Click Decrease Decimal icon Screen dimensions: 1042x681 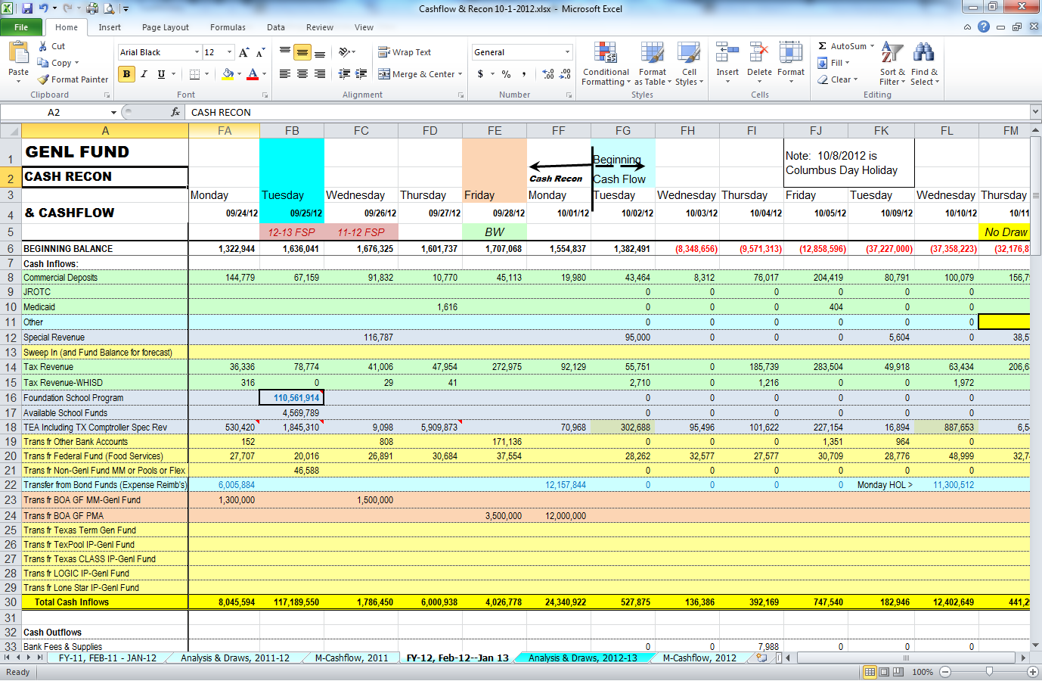(x=566, y=74)
